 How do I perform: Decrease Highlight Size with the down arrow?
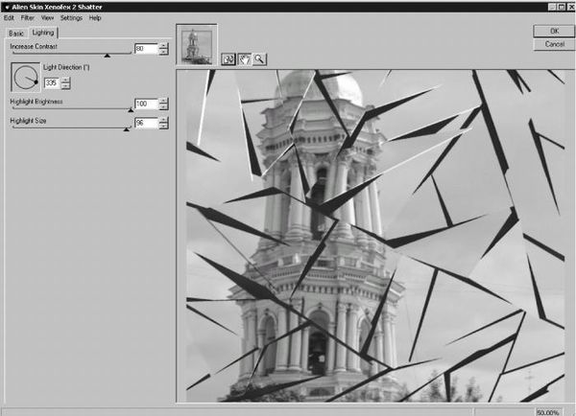[163, 127]
